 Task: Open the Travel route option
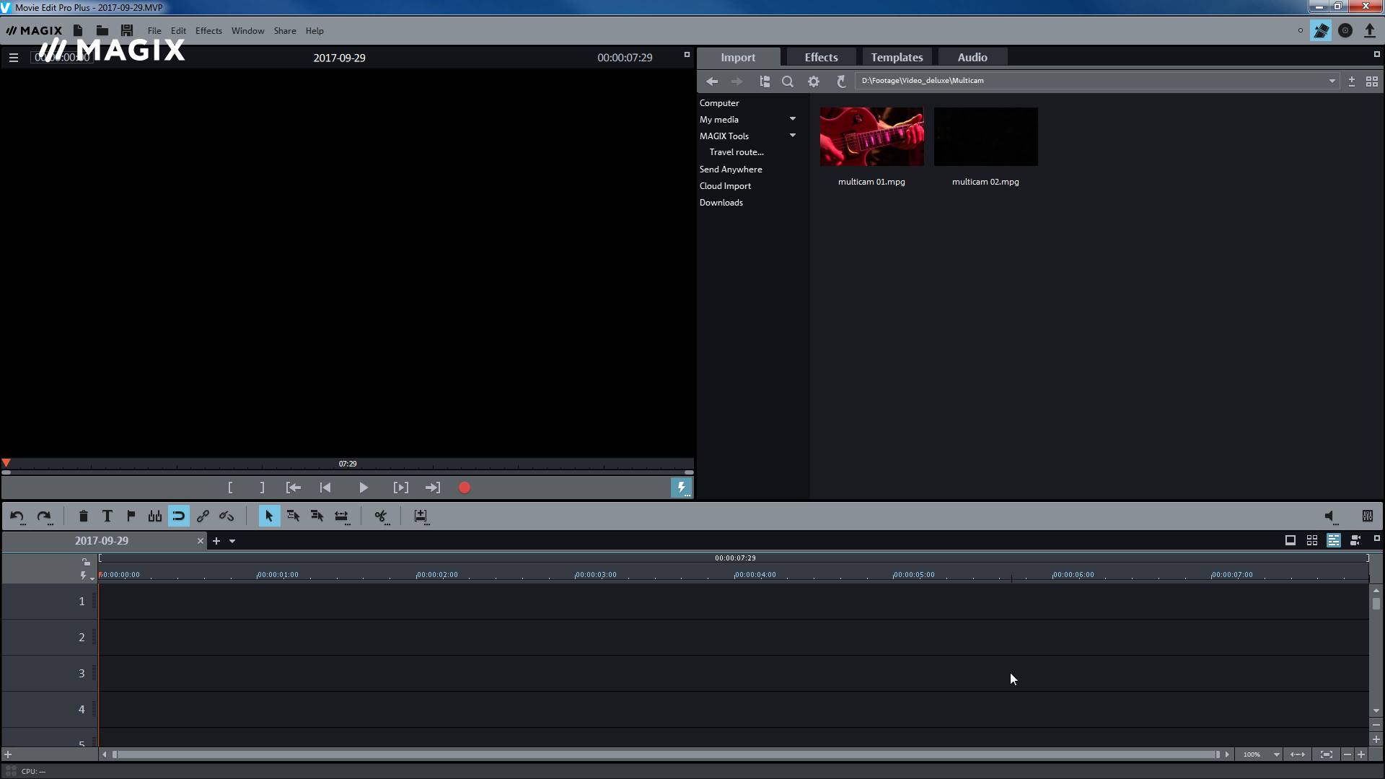(737, 152)
